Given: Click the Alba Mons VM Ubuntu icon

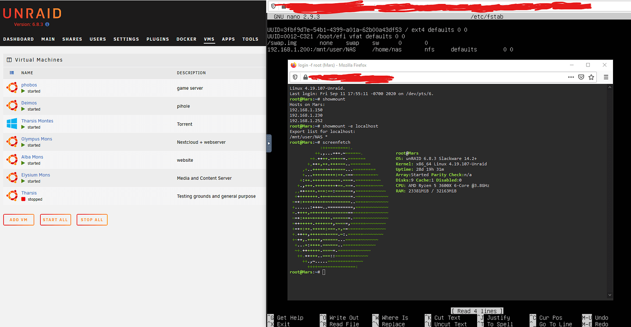Looking at the screenshot, I should click(x=12, y=160).
